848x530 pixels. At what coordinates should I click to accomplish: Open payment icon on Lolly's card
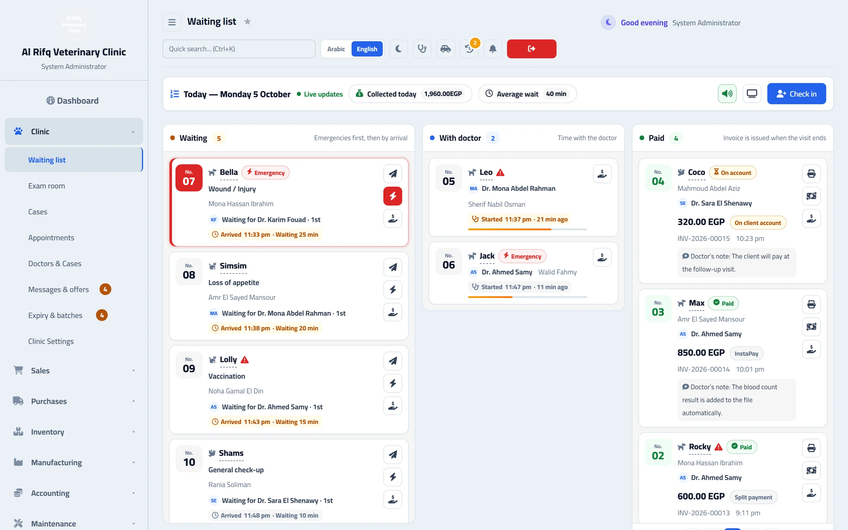[x=393, y=406]
